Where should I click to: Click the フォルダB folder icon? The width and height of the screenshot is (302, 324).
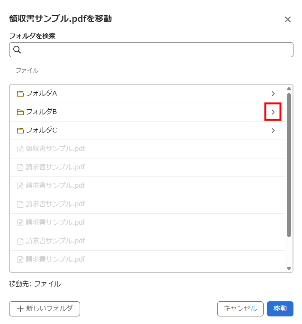[20, 112]
